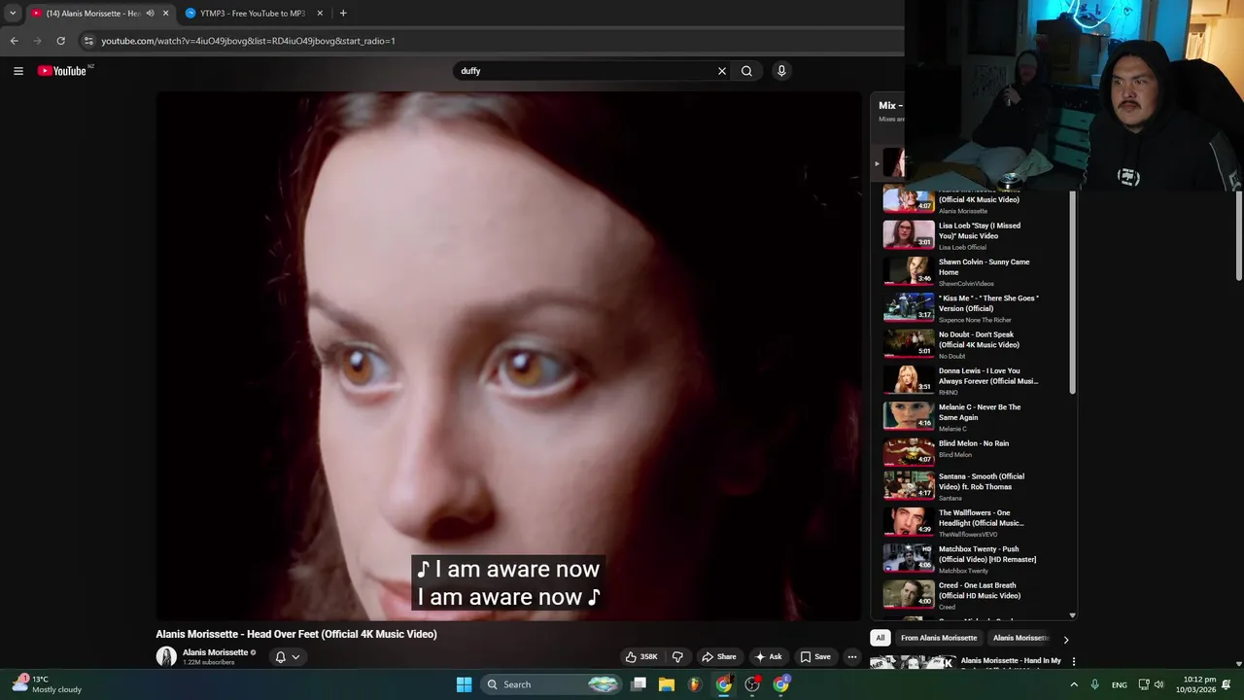Select The Wallflowers - One Headlight

975,522
